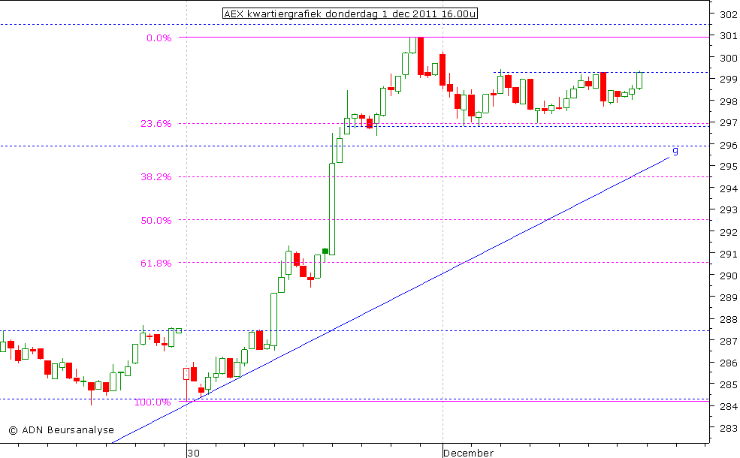Expand the 30 date axis label
Image resolution: width=740 pixels, height=458 pixels.
click(194, 453)
